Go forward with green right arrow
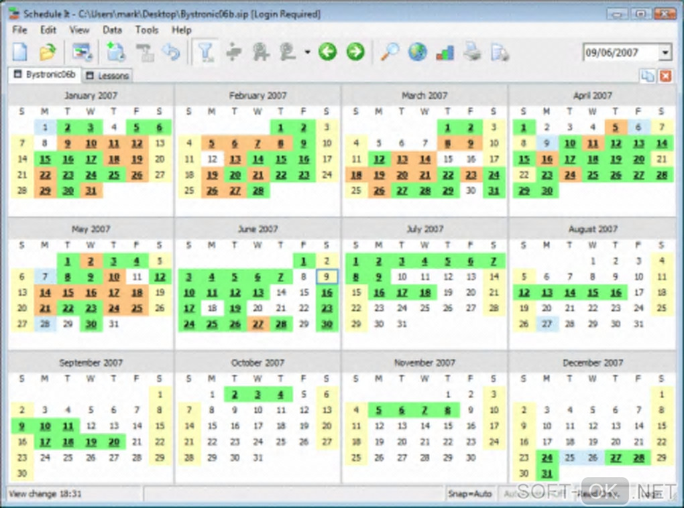The image size is (684, 508). pyautogui.click(x=355, y=52)
